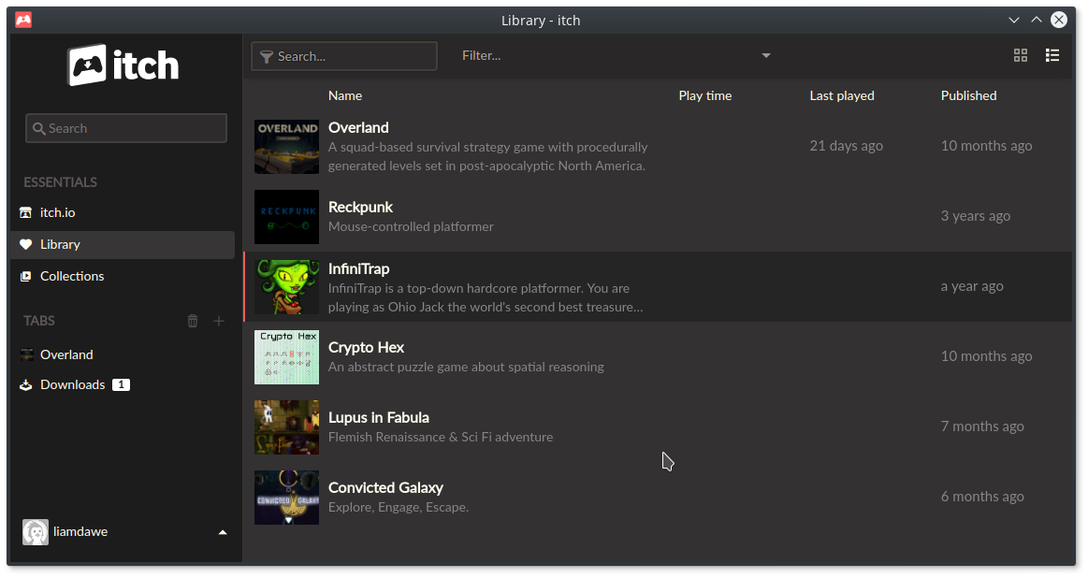Screen dimensions: 1088x578
Task: Click the Convicted Galaxy title
Action: coord(385,488)
